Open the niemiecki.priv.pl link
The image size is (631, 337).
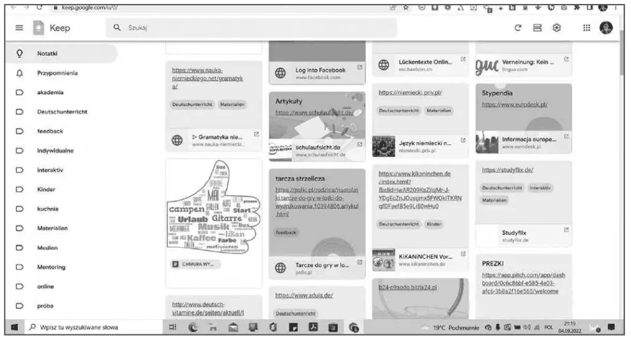tap(410, 92)
